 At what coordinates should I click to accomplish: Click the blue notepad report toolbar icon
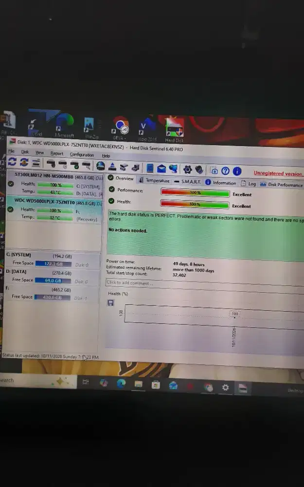(150, 168)
